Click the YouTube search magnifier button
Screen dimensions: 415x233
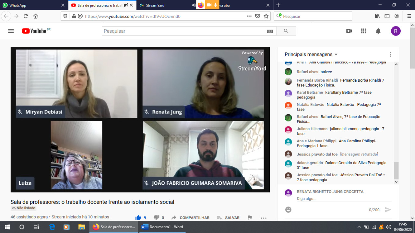[286, 31]
